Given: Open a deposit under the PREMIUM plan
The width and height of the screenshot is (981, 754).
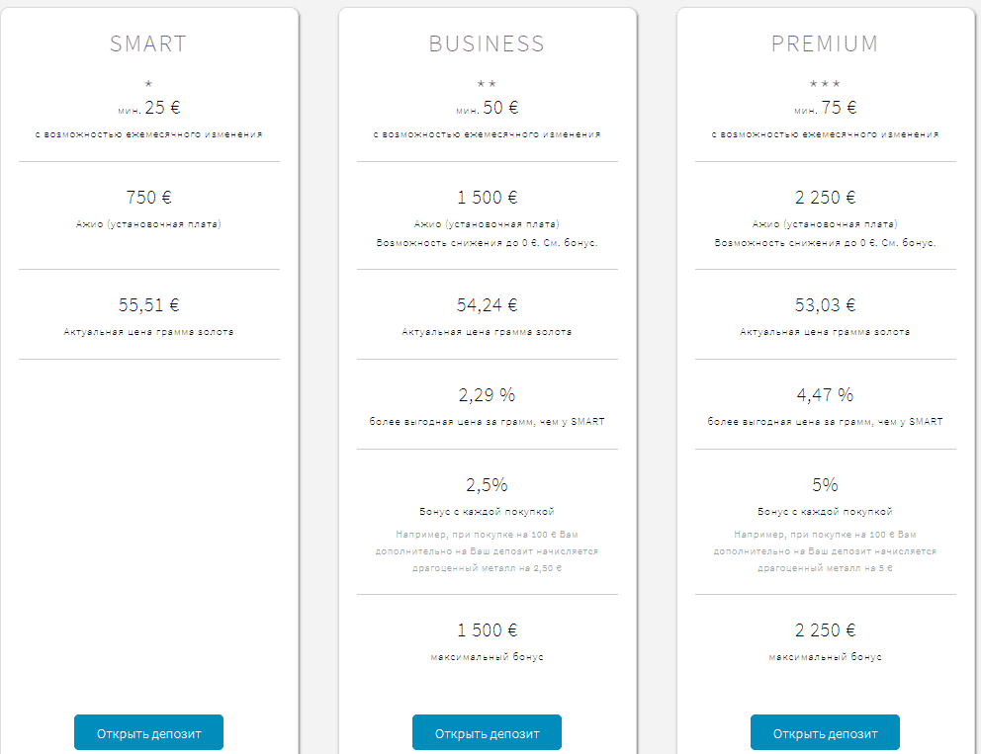Looking at the screenshot, I should 825,732.
